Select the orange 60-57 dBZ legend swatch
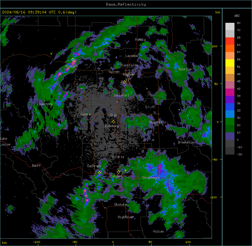252x246 pixels. coord(230,48)
